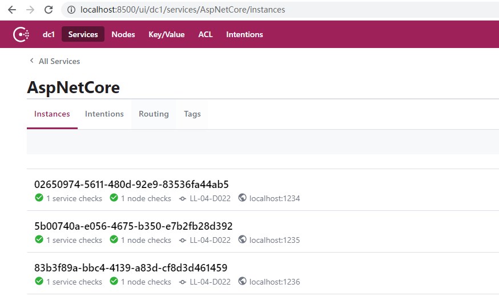This screenshot has width=499, height=308.
Task: Open the dc1 datacenter selector
Action: pyautogui.click(x=49, y=34)
